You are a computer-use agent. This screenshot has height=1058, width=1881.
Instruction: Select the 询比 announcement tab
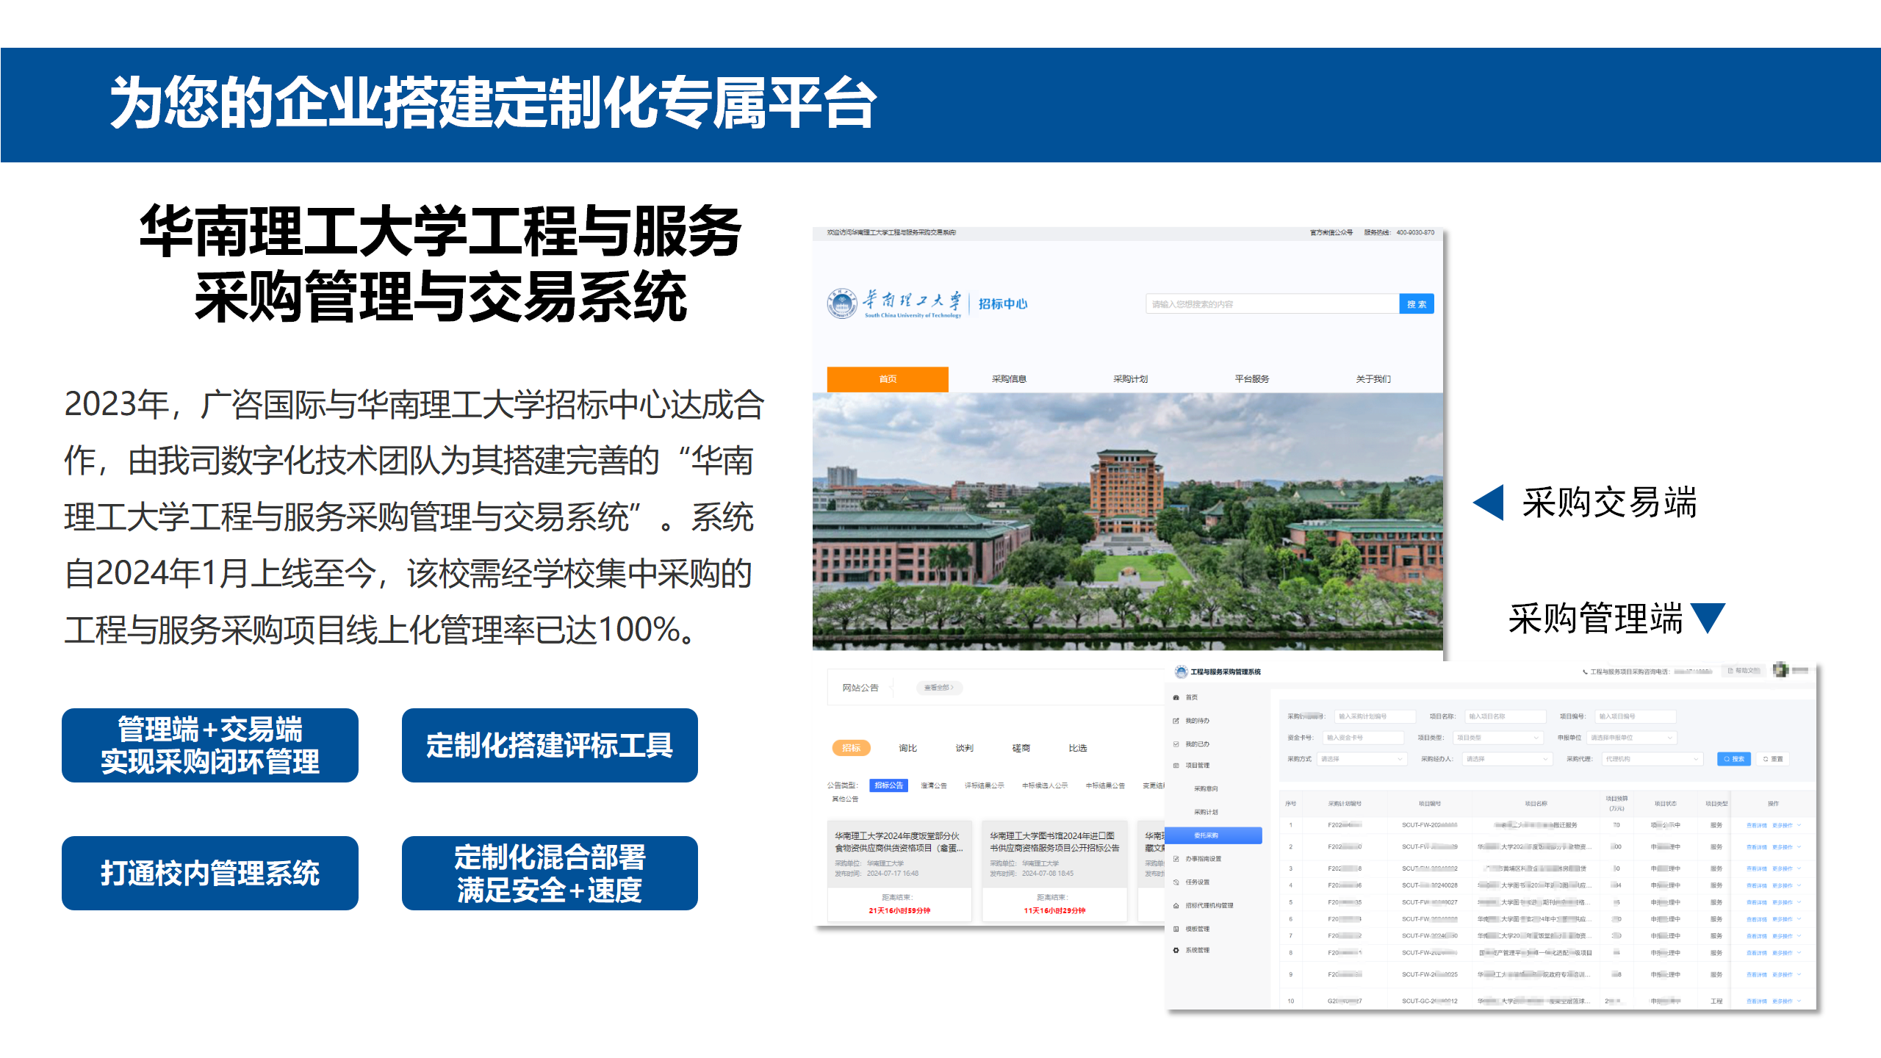[x=907, y=747]
